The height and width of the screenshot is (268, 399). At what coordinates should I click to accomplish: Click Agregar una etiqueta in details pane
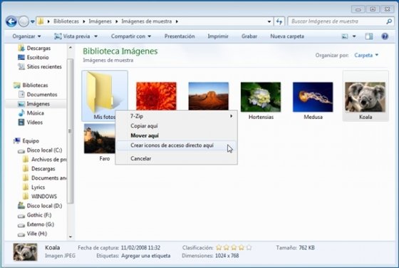(x=146, y=256)
